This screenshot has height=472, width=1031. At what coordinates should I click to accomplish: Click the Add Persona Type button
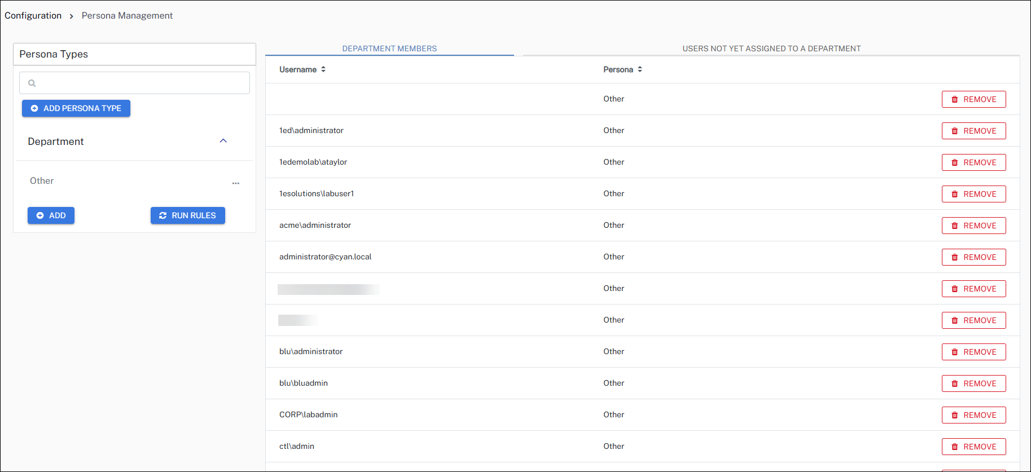(x=76, y=108)
